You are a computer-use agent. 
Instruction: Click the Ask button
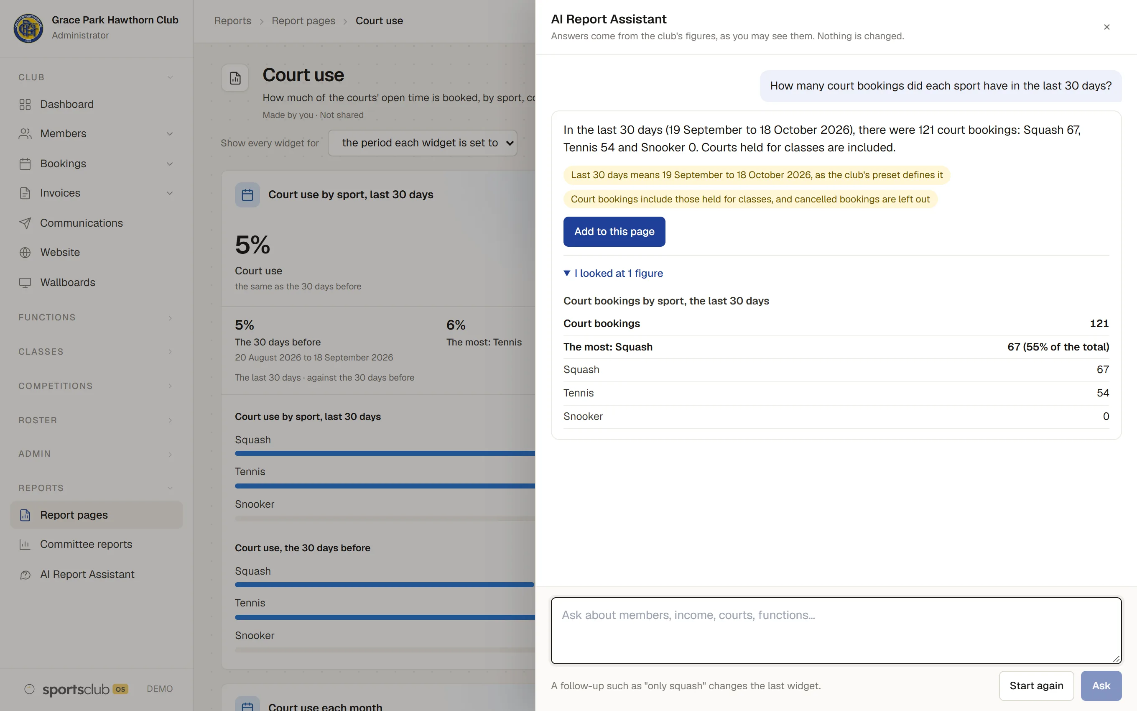pos(1101,686)
